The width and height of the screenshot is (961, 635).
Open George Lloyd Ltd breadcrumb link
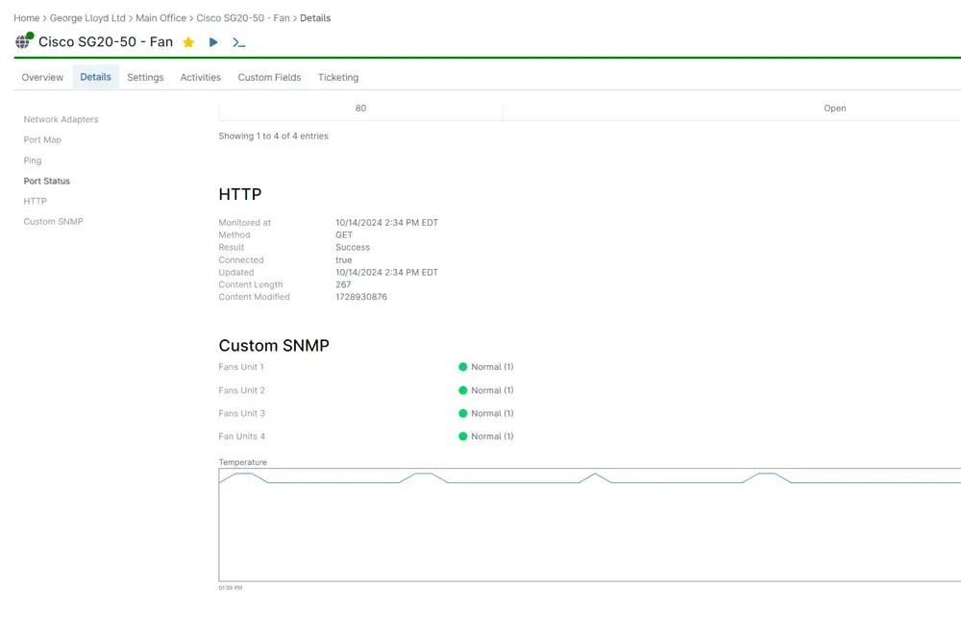click(x=87, y=18)
